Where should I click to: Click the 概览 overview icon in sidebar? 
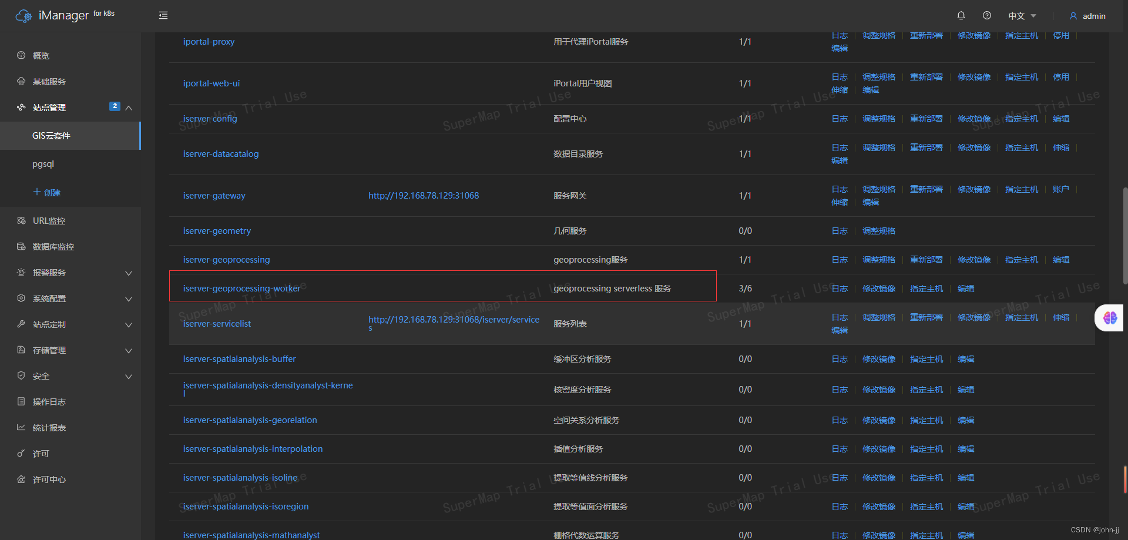tap(21, 55)
